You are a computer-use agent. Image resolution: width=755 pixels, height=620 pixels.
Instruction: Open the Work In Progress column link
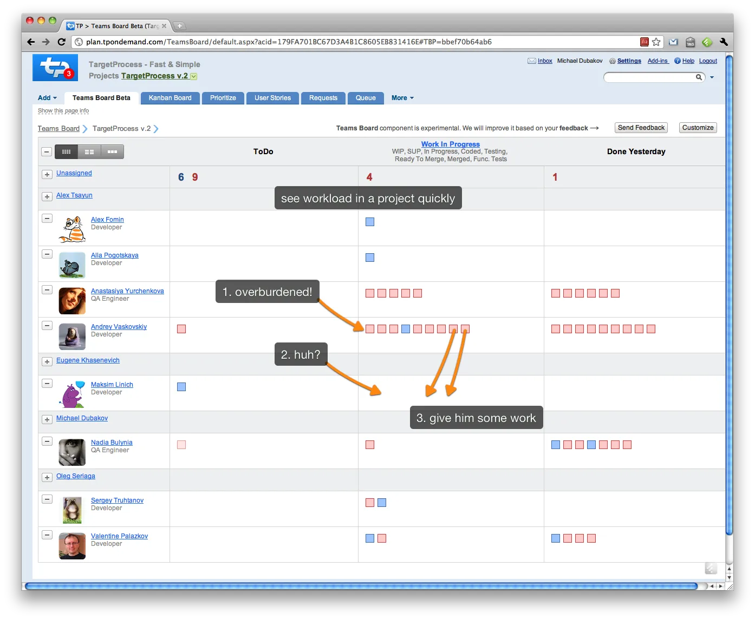(451, 144)
